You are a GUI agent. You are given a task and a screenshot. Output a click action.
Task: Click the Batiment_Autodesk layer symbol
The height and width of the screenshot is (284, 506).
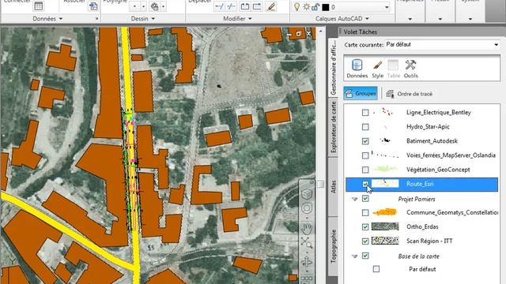pos(385,140)
